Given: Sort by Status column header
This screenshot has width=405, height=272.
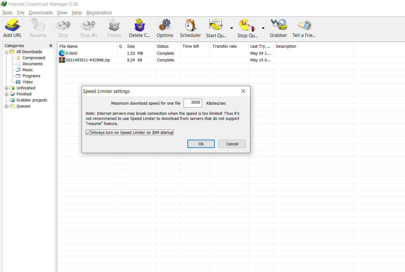Looking at the screenshot, I should (168, 46).
